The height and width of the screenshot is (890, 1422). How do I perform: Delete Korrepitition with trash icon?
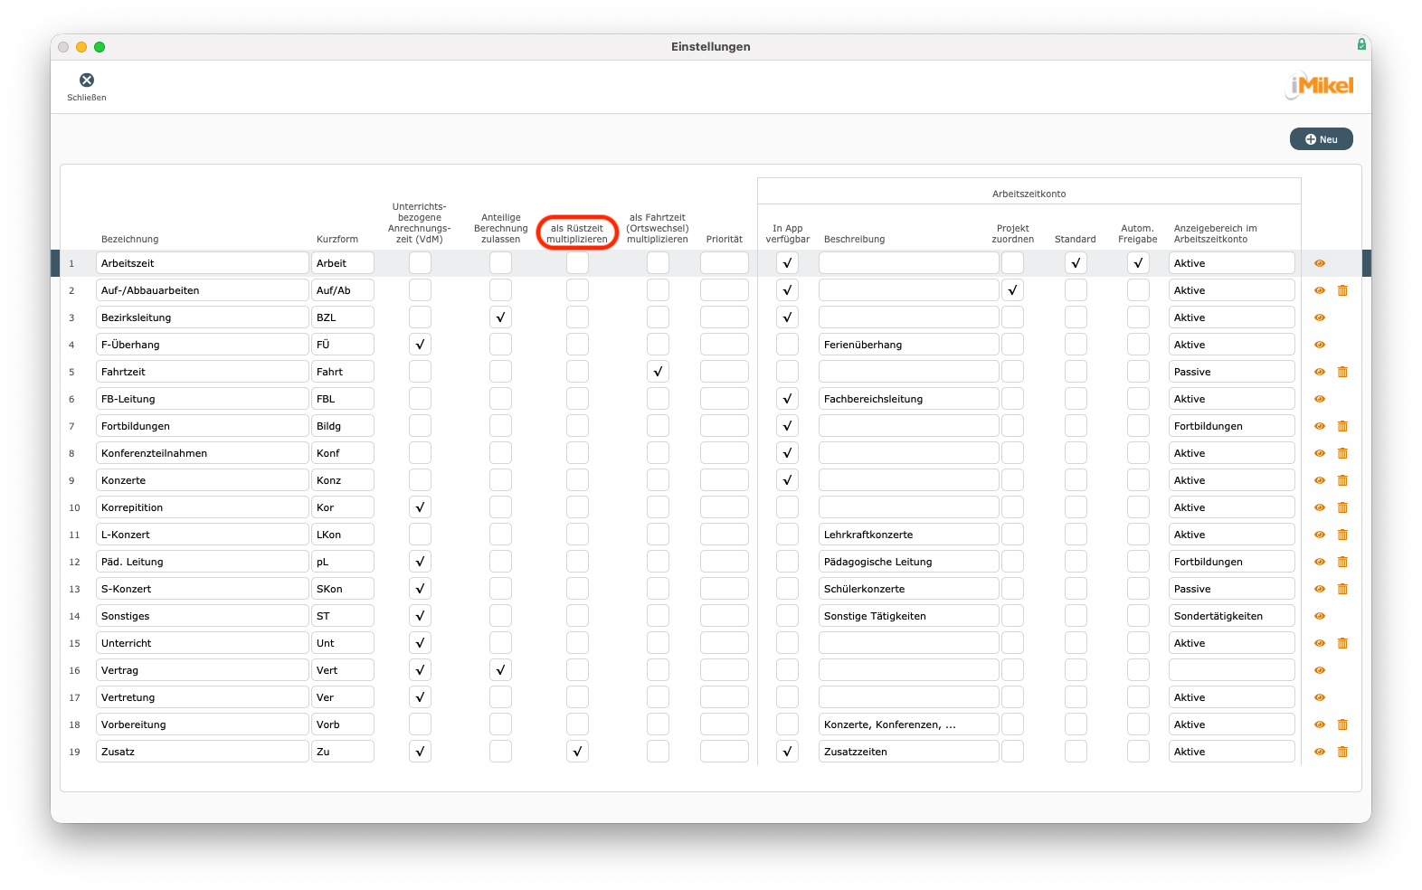[1342, 507]
